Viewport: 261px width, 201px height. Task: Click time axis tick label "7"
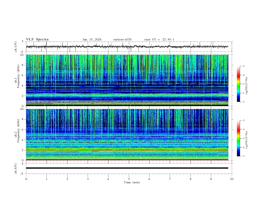coord(170,179)
